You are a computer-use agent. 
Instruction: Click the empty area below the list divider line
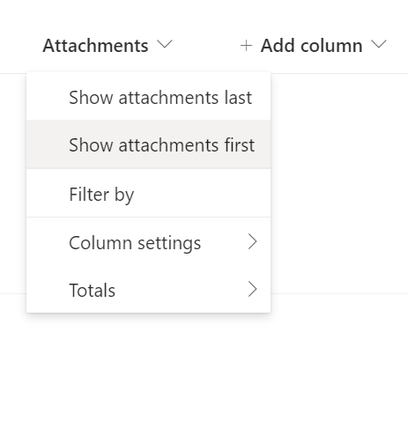tap(339, 352)
